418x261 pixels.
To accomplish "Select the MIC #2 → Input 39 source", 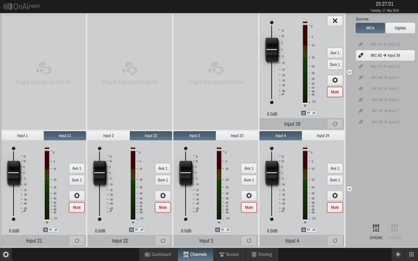I will coord(385,55).
